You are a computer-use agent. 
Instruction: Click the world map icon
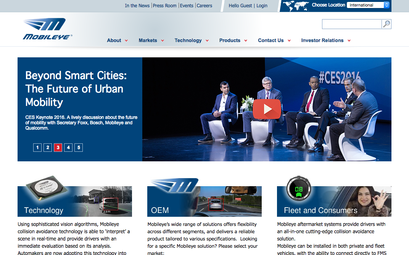(x=296, y=6)
